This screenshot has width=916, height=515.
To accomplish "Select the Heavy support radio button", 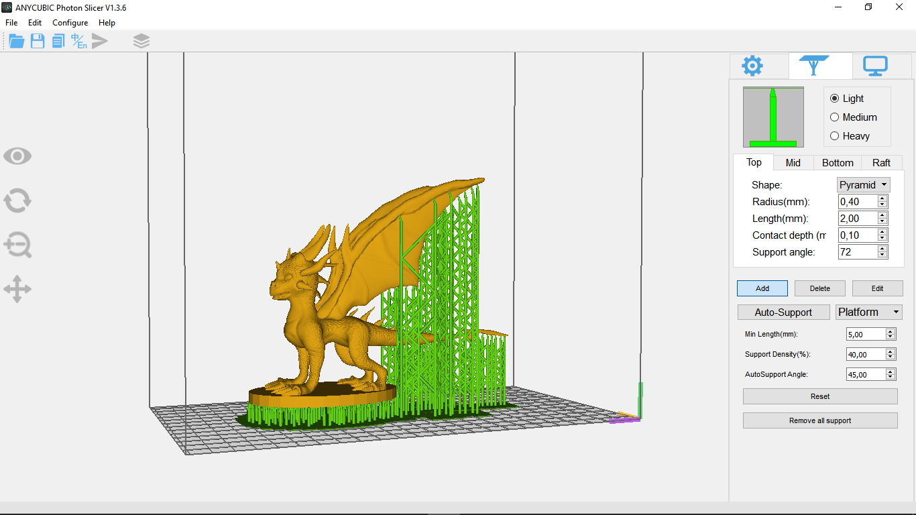I will [835, 136].
